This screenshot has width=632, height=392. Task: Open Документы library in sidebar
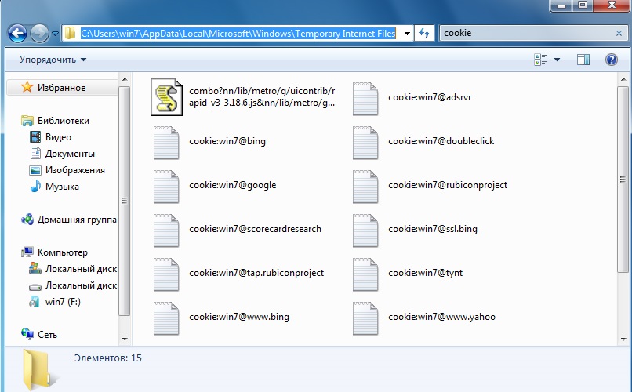(70, 154)
